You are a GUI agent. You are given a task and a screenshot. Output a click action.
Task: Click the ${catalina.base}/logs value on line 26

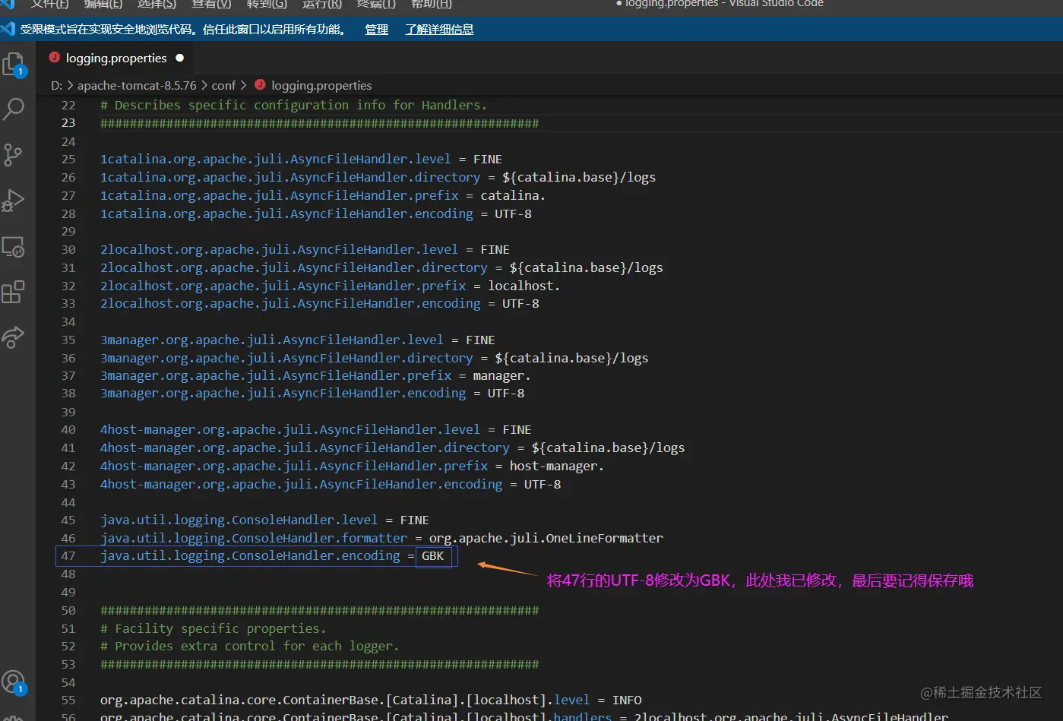[579, 178]
